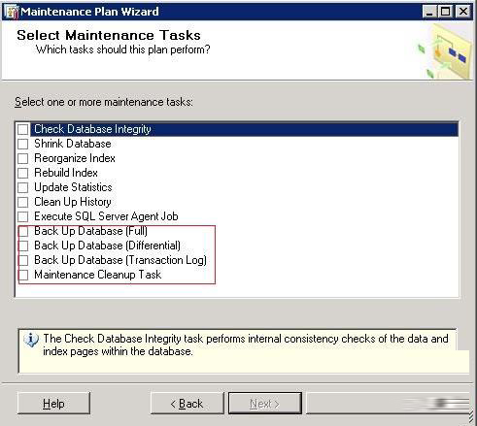Minimize the Maintenance Plan Wizard window

(429, 12)
